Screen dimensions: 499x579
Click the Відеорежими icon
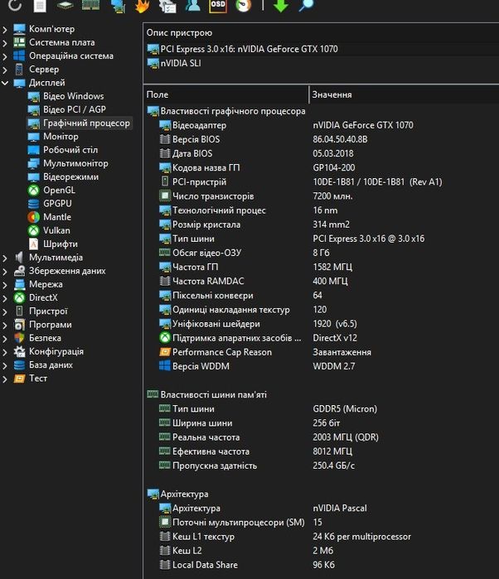(34, 177)
